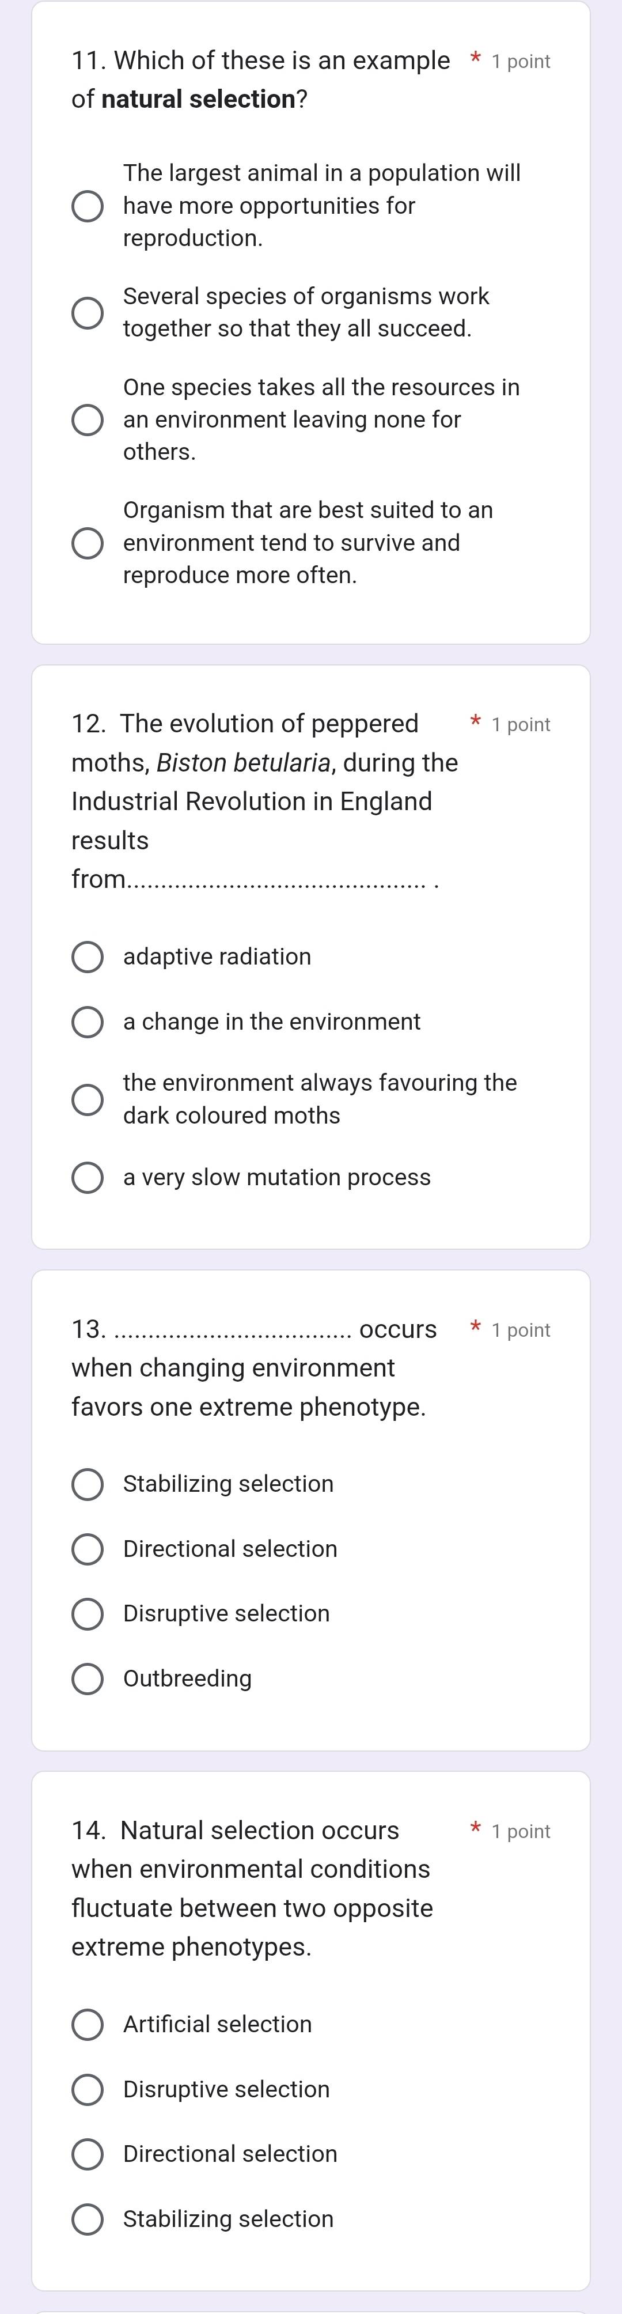This screenshot has height=2314, width=622.
Task: Pick "One species takes all the resources" option
Action: click(x=88, y=419)
